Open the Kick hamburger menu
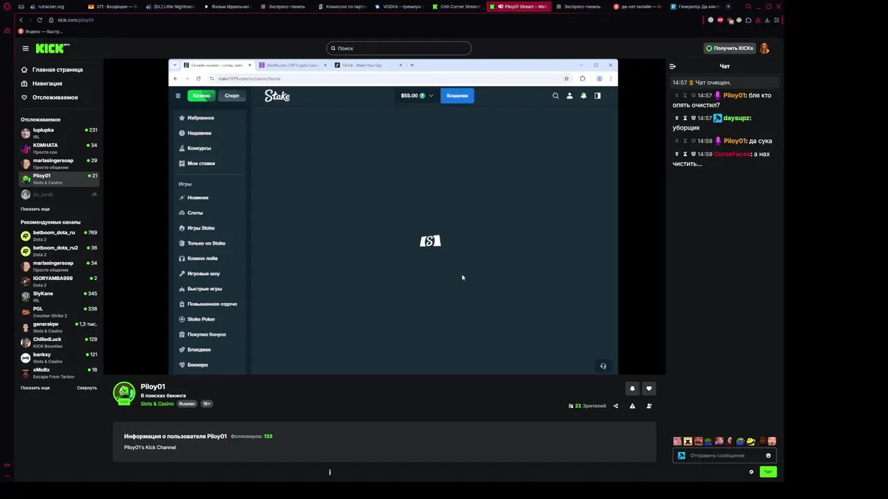This screenshot has width=888, height=499. click(25, 49)
